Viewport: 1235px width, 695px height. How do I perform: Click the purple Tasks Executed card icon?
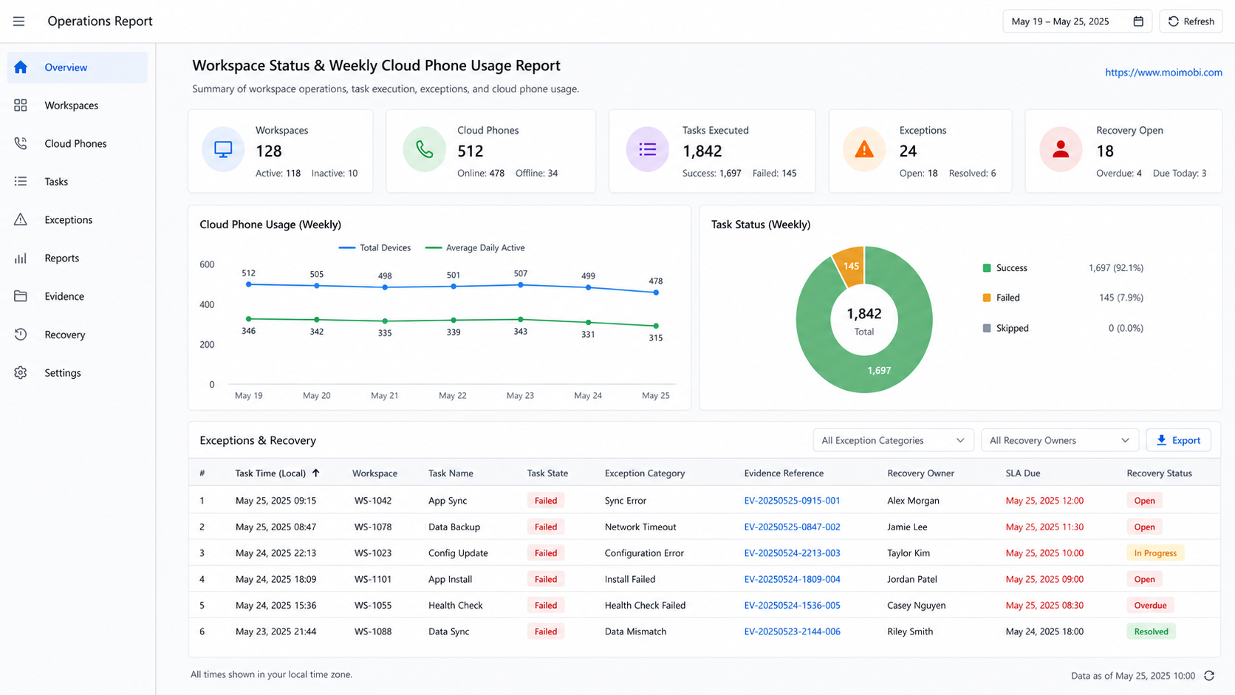pyautogui.click(x=648, y=150)
